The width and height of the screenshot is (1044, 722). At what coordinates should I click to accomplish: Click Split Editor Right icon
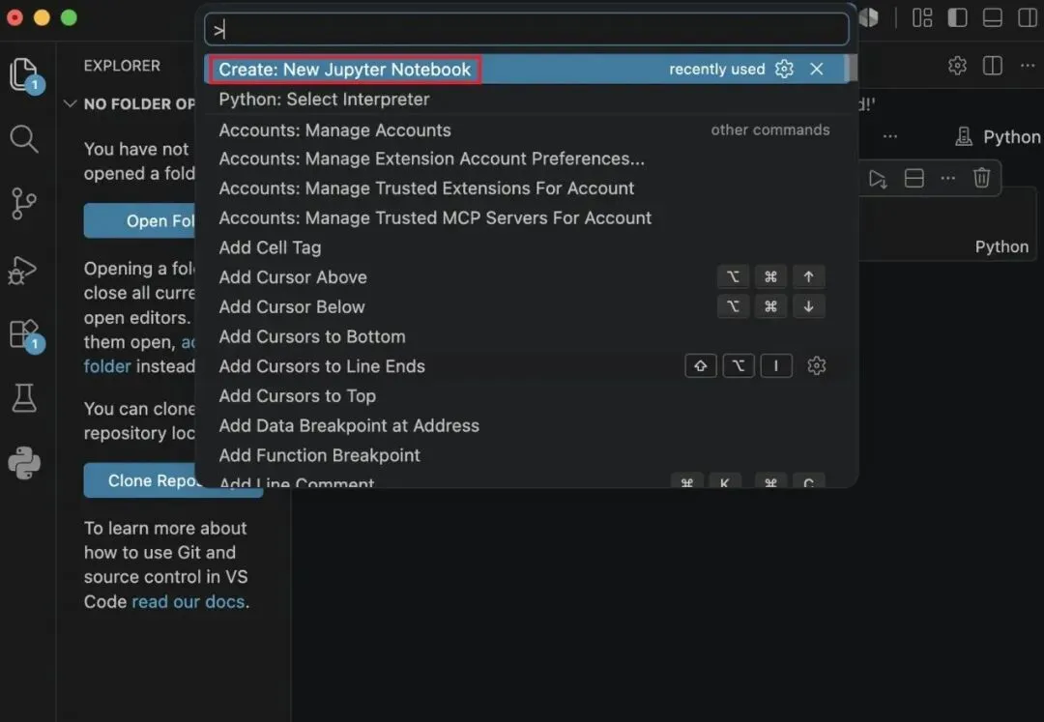pos(993,65)
